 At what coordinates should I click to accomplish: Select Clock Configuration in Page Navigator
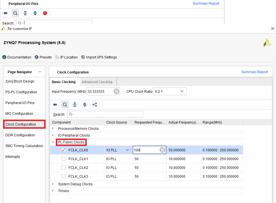24,124
